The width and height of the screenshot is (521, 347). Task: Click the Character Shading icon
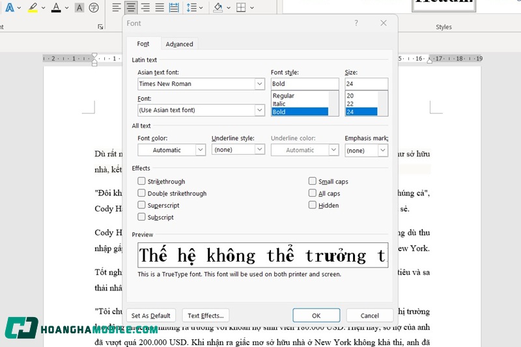tap(79, 8)
